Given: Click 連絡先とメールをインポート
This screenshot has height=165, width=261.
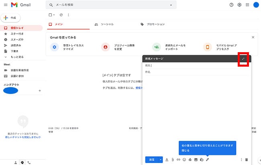Looking at the screenshot, I should click(x=169, y=47).
